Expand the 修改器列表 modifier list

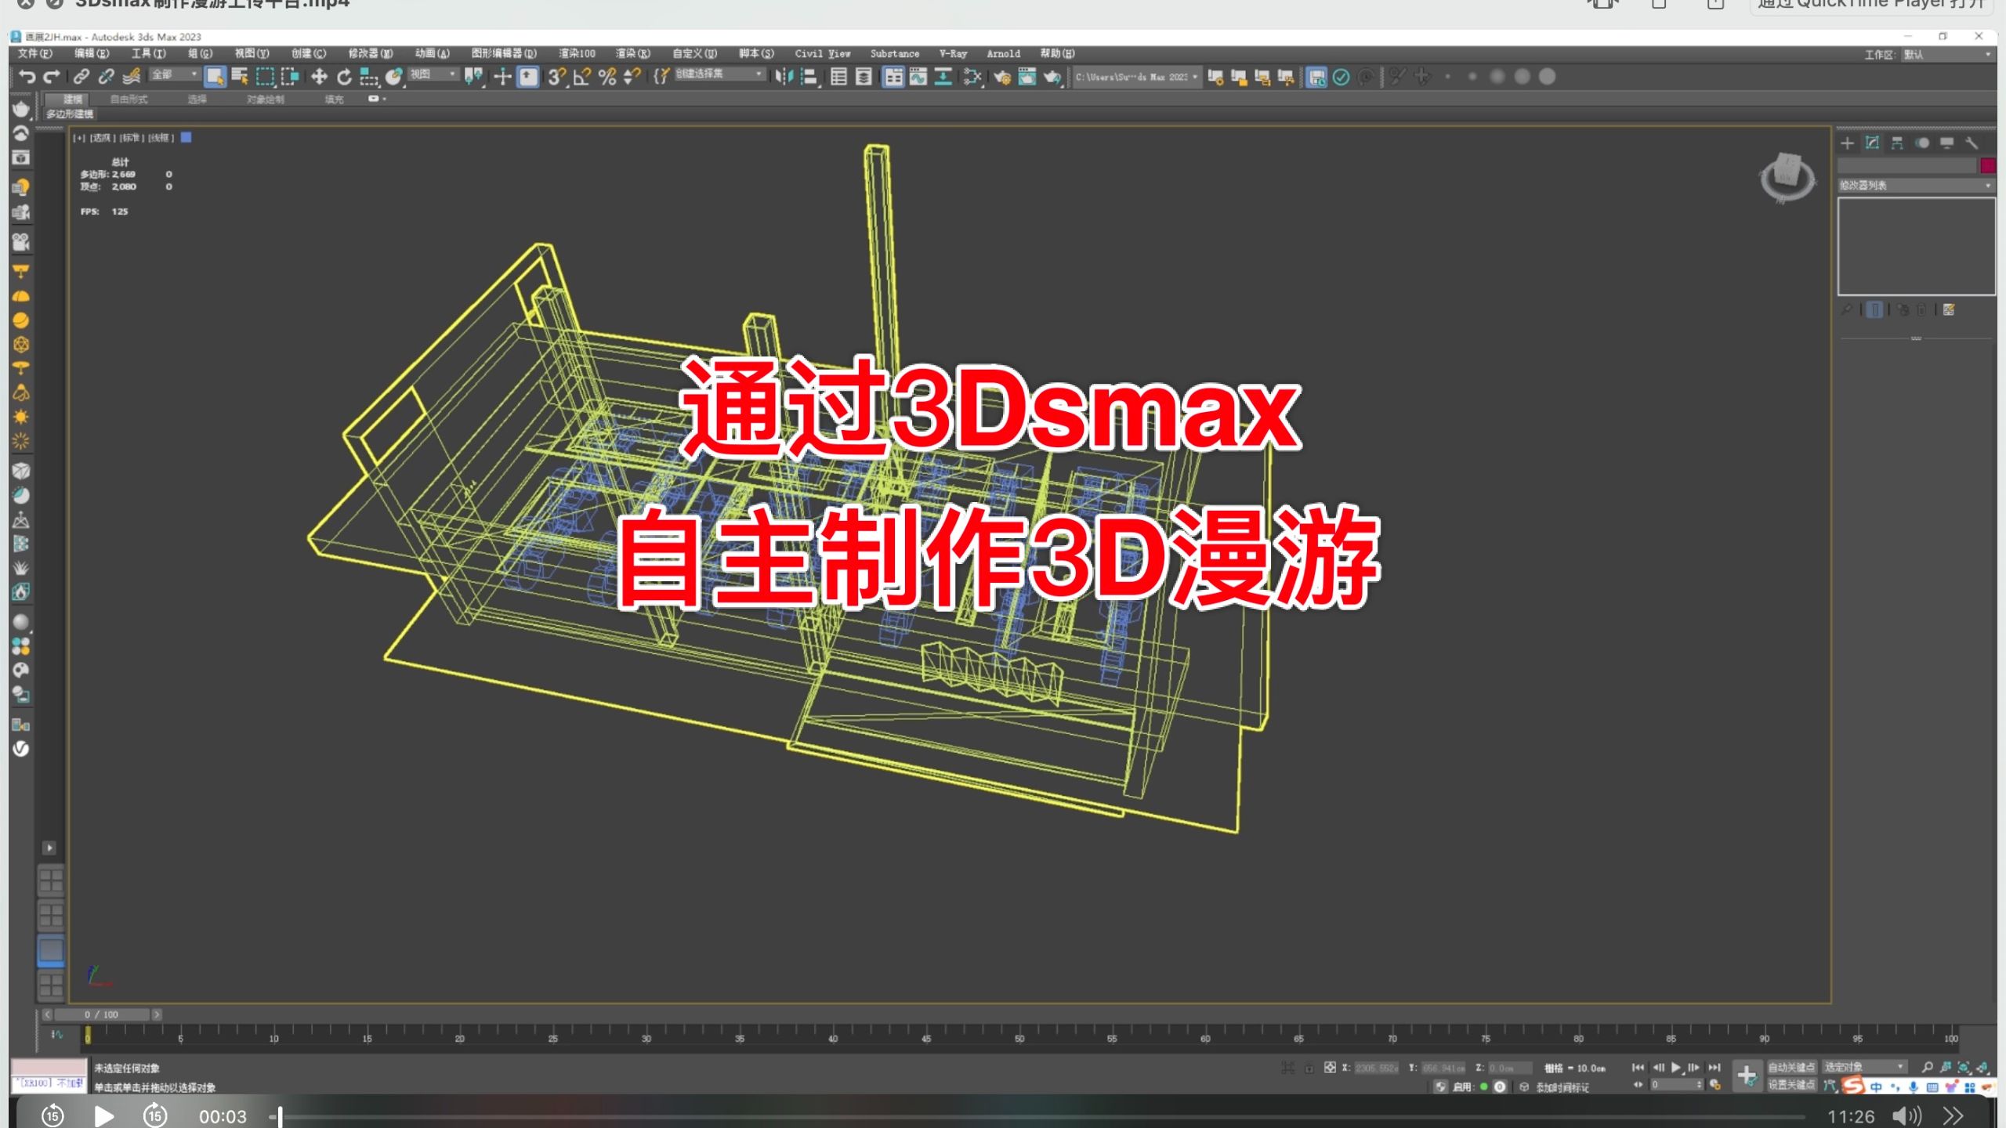pyautogui.click(x=1915, y=186)
